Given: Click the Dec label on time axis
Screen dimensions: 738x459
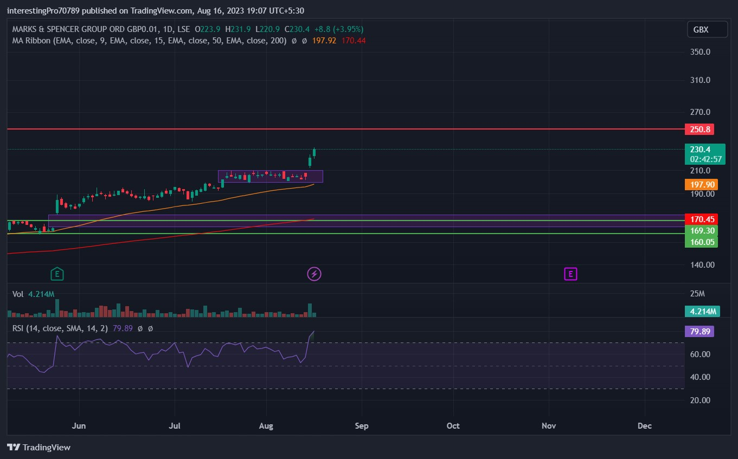Looking at the screenshot, I should 645,425.
